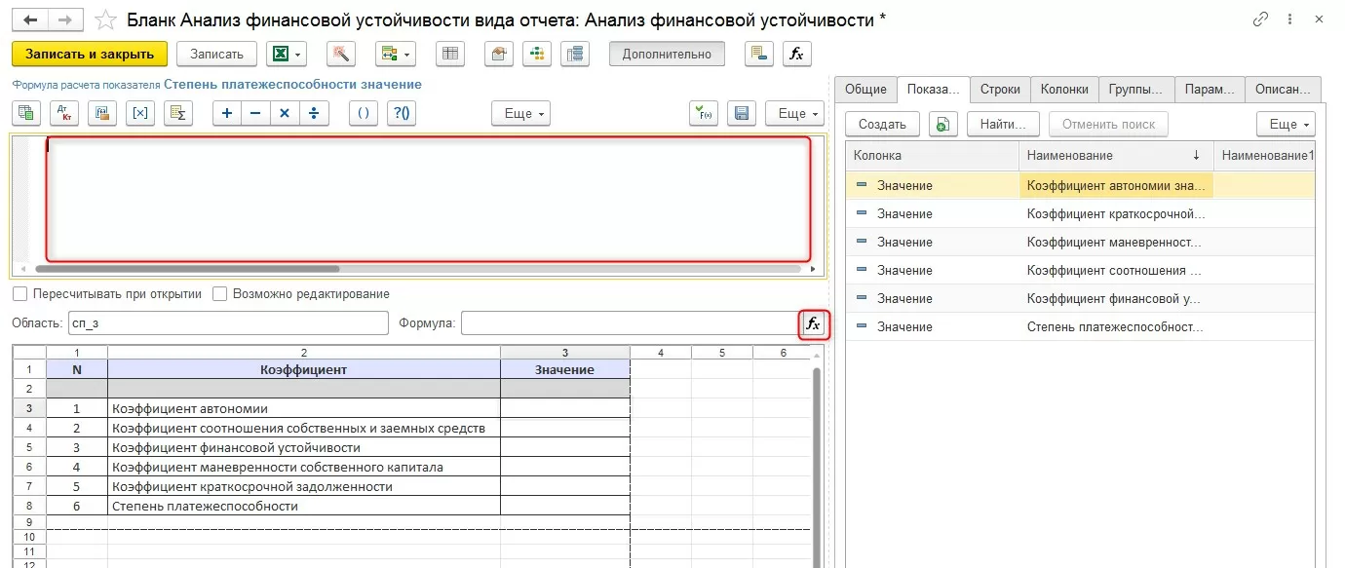Screen dimensions: 1345x568
Task: Insert parentheses into the formula
Action: click(363, 113)
